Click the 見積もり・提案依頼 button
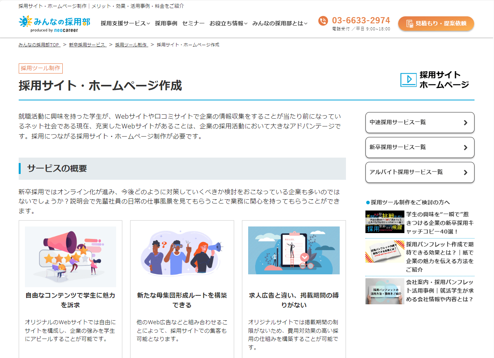 coord(436,24)
